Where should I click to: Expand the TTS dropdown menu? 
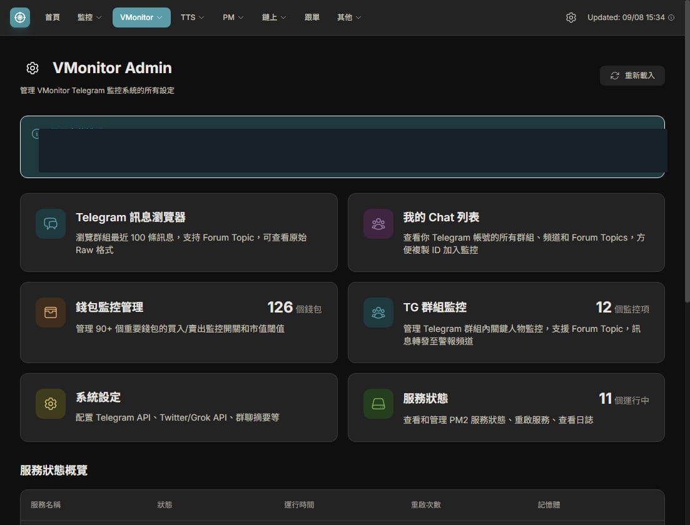(192, 17)
